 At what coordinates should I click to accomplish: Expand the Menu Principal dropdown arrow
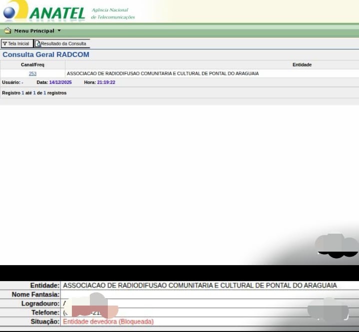tap(59, 31)
